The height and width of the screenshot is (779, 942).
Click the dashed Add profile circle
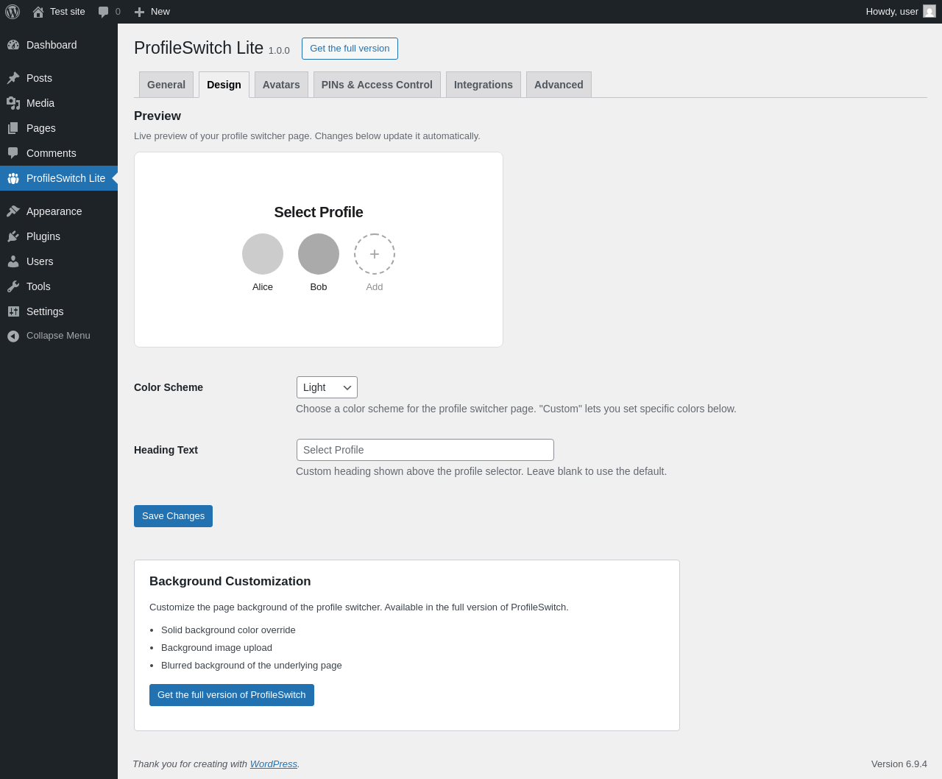[x=375, y=254]
